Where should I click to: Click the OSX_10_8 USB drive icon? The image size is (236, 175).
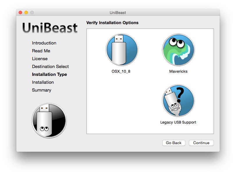click(122, 50)
